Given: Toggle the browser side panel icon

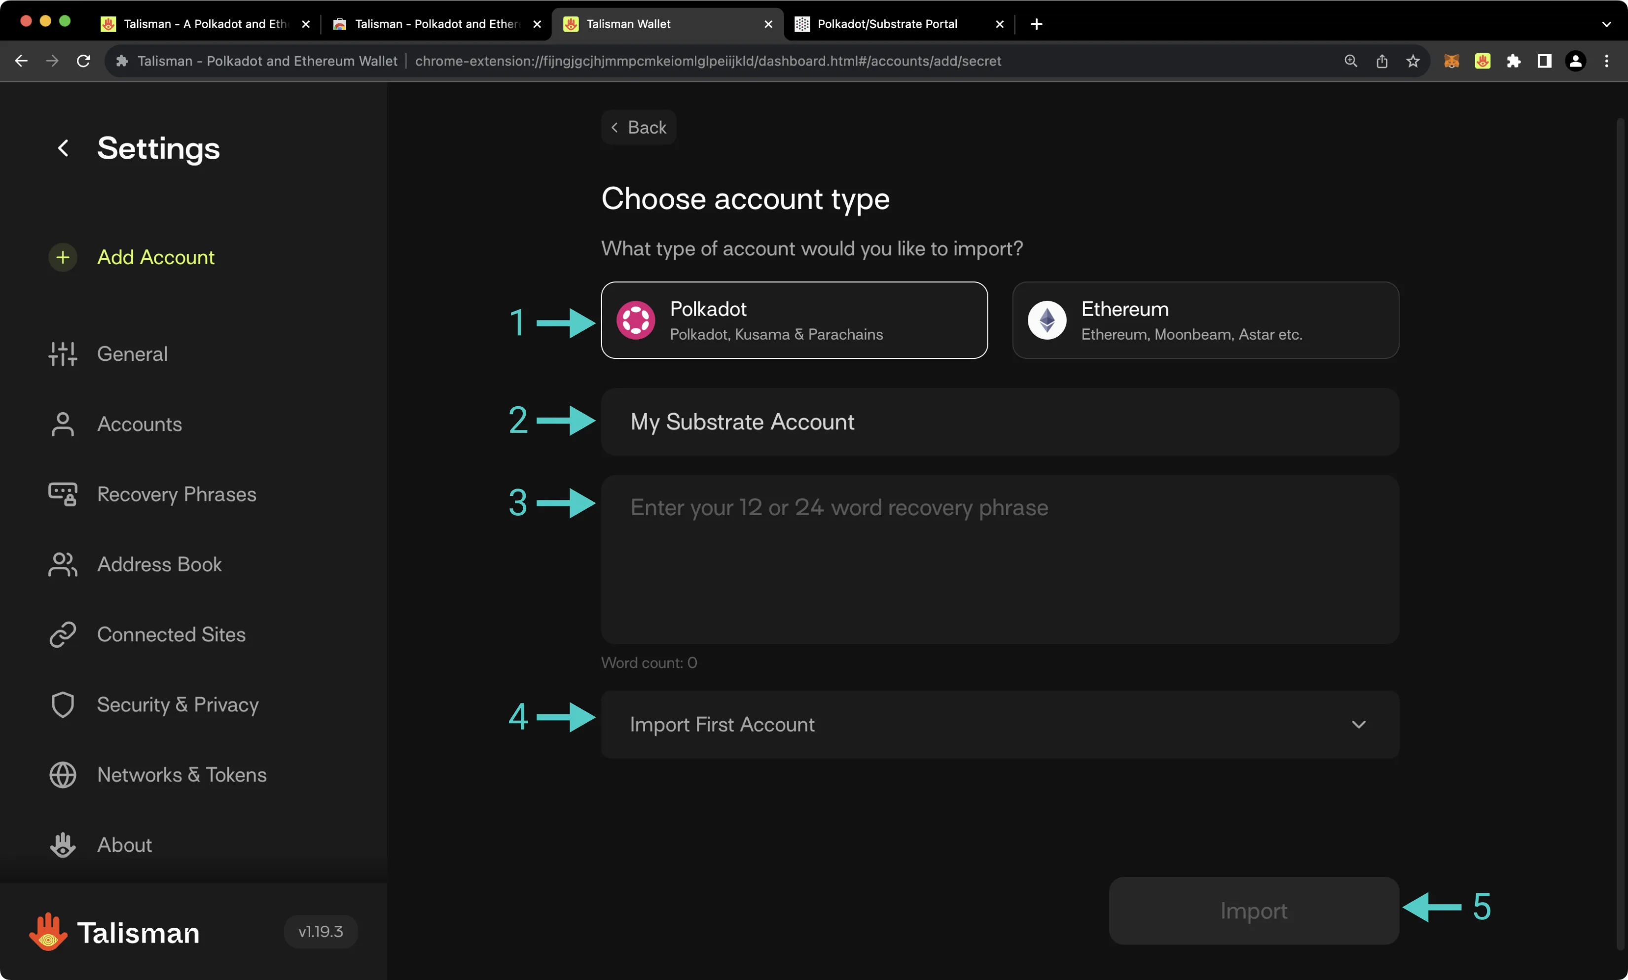Looking at the screenshot, I should tap(1545, 61).
